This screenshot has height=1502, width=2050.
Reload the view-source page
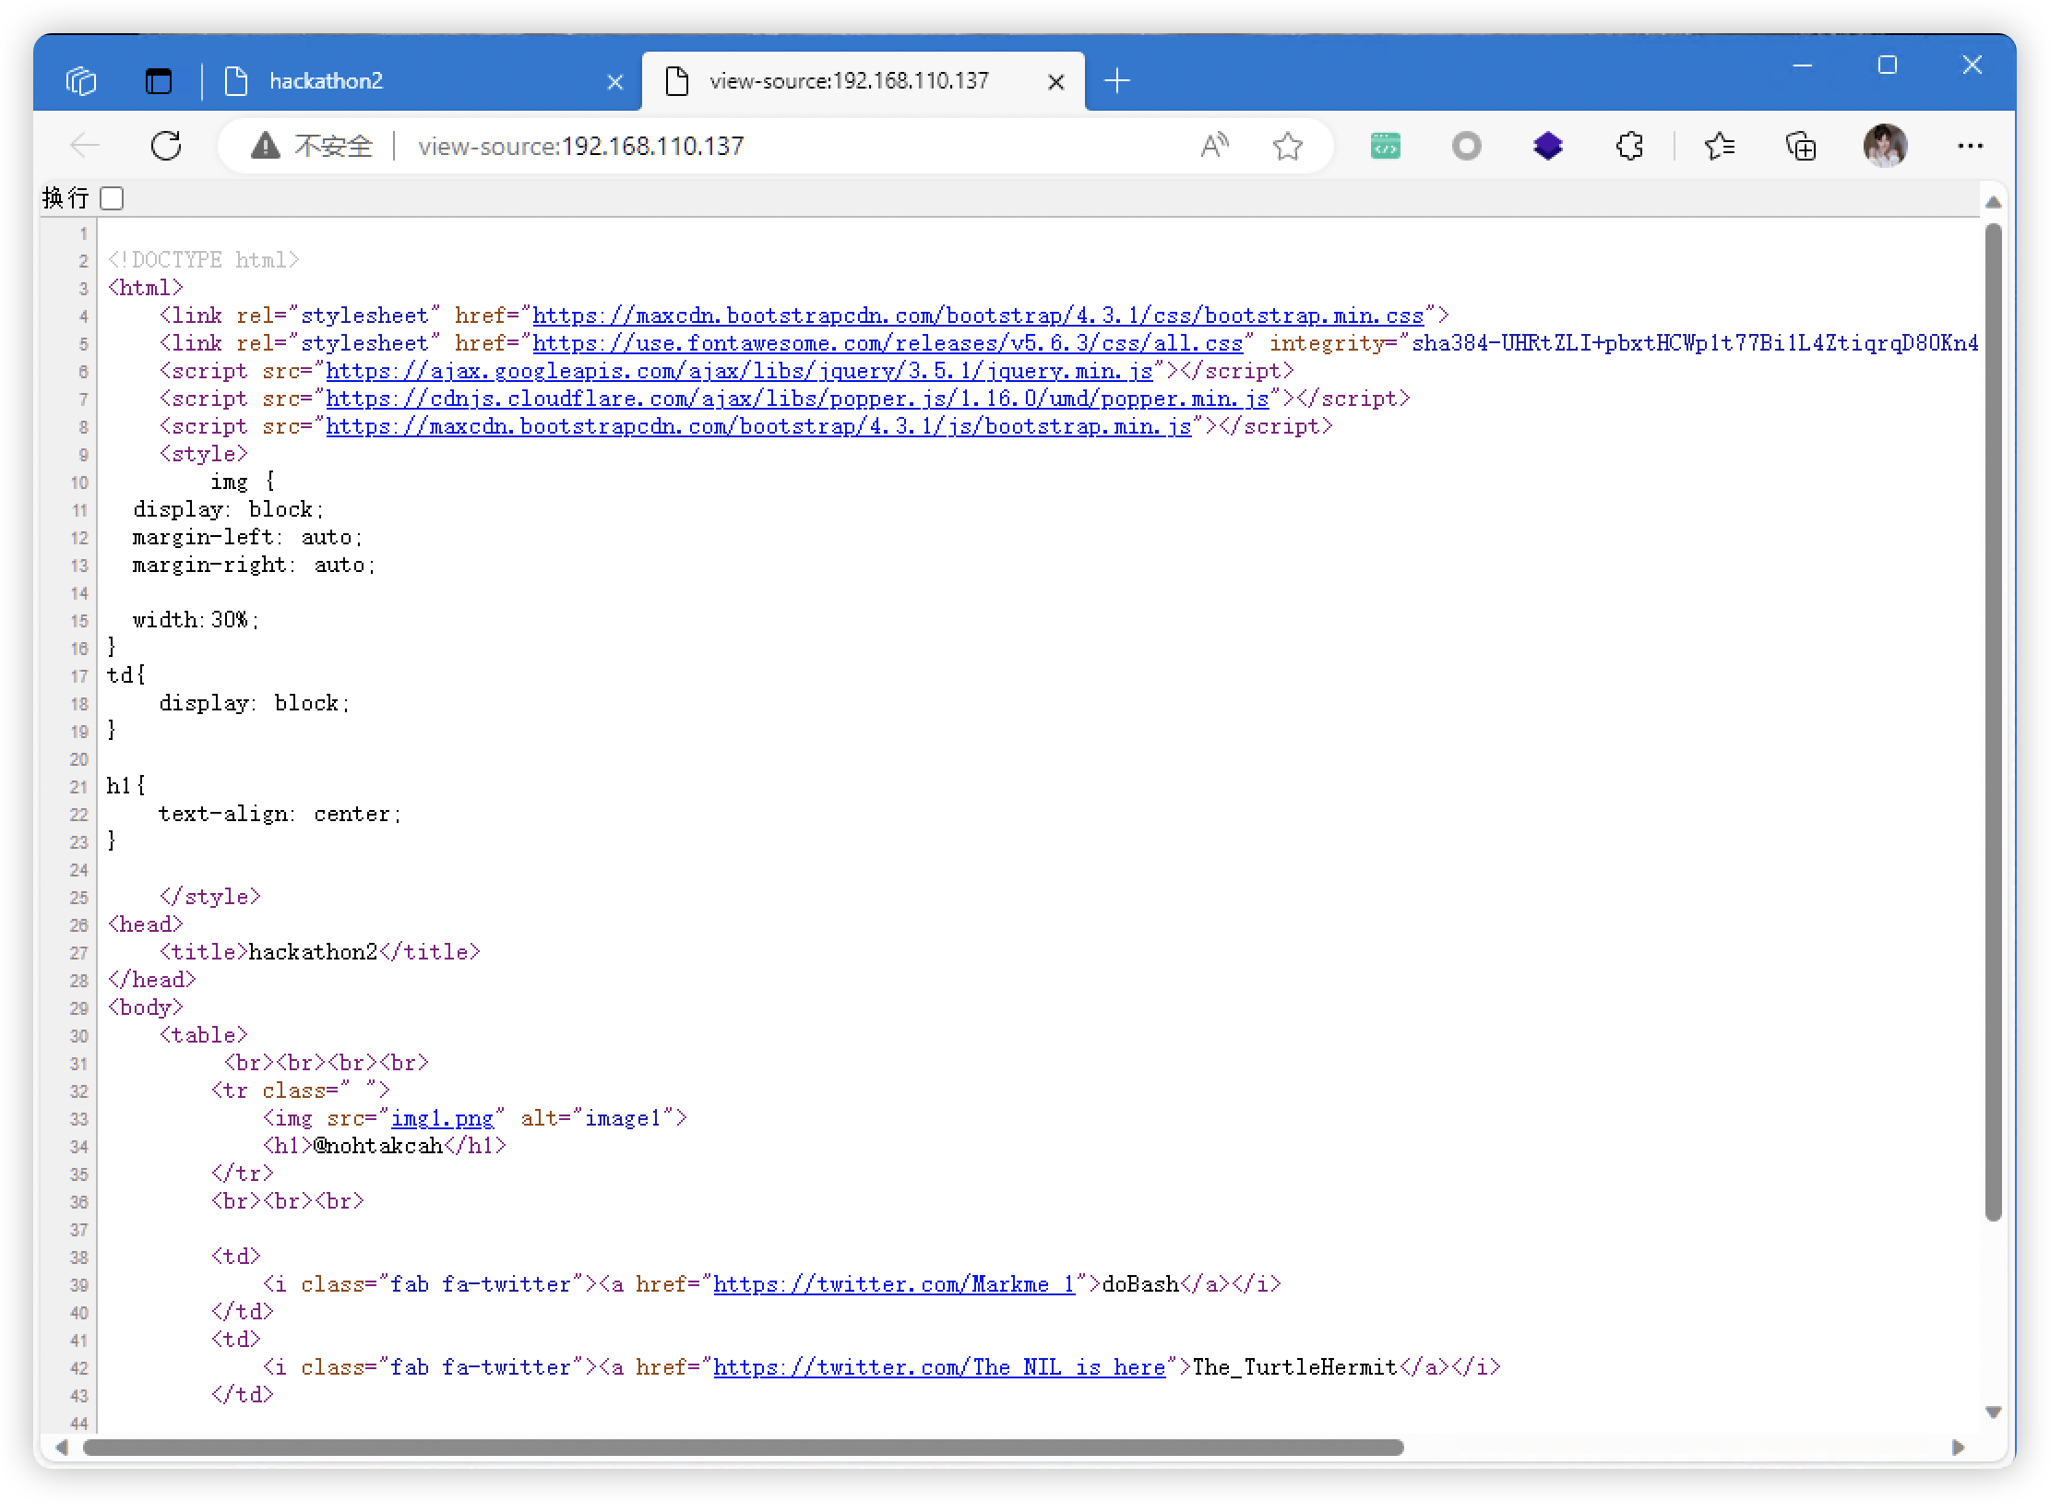pyautogui.click(x=166, y=145)
